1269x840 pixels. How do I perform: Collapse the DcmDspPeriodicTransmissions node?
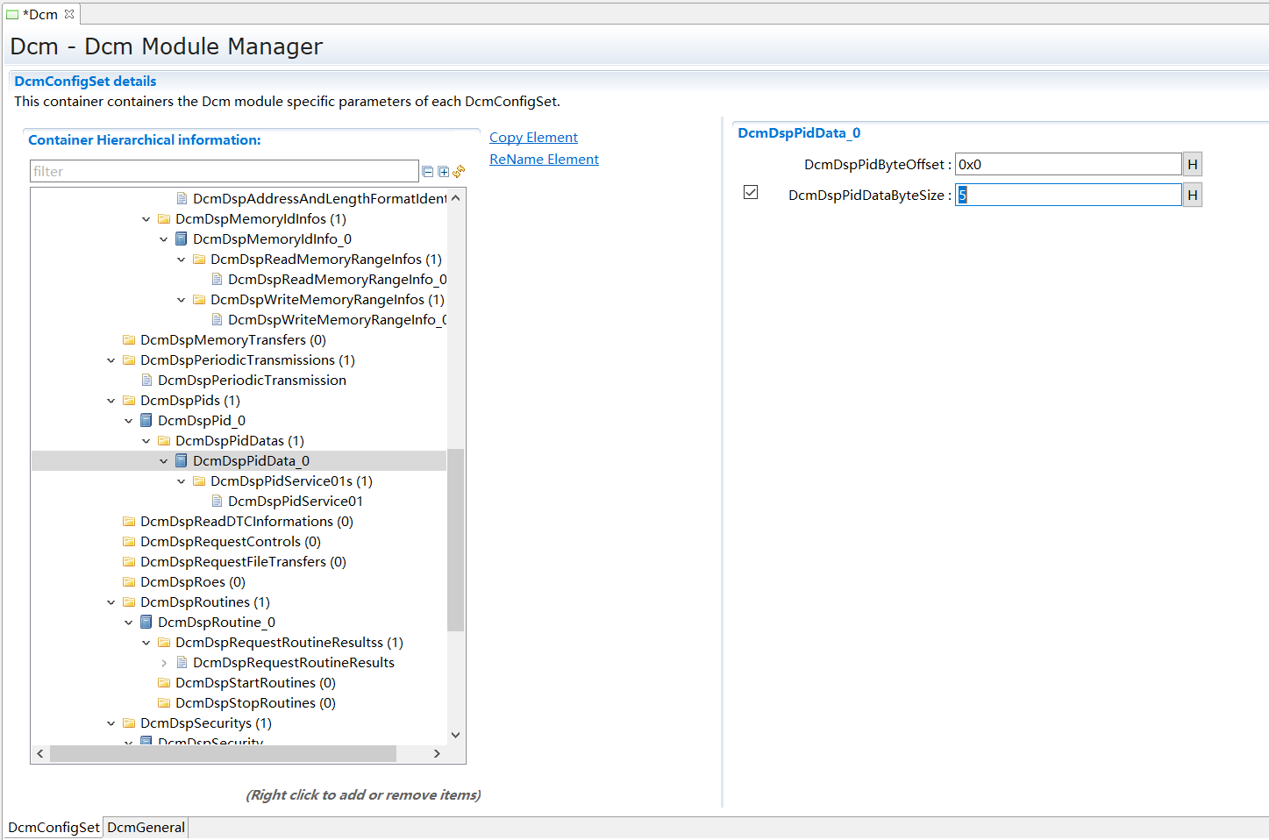111,360
